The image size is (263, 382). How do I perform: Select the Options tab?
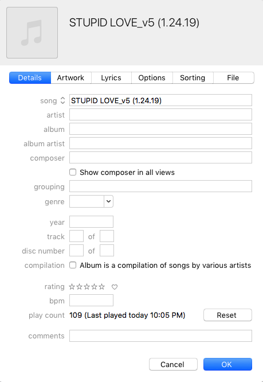click(x=152, y=77)
